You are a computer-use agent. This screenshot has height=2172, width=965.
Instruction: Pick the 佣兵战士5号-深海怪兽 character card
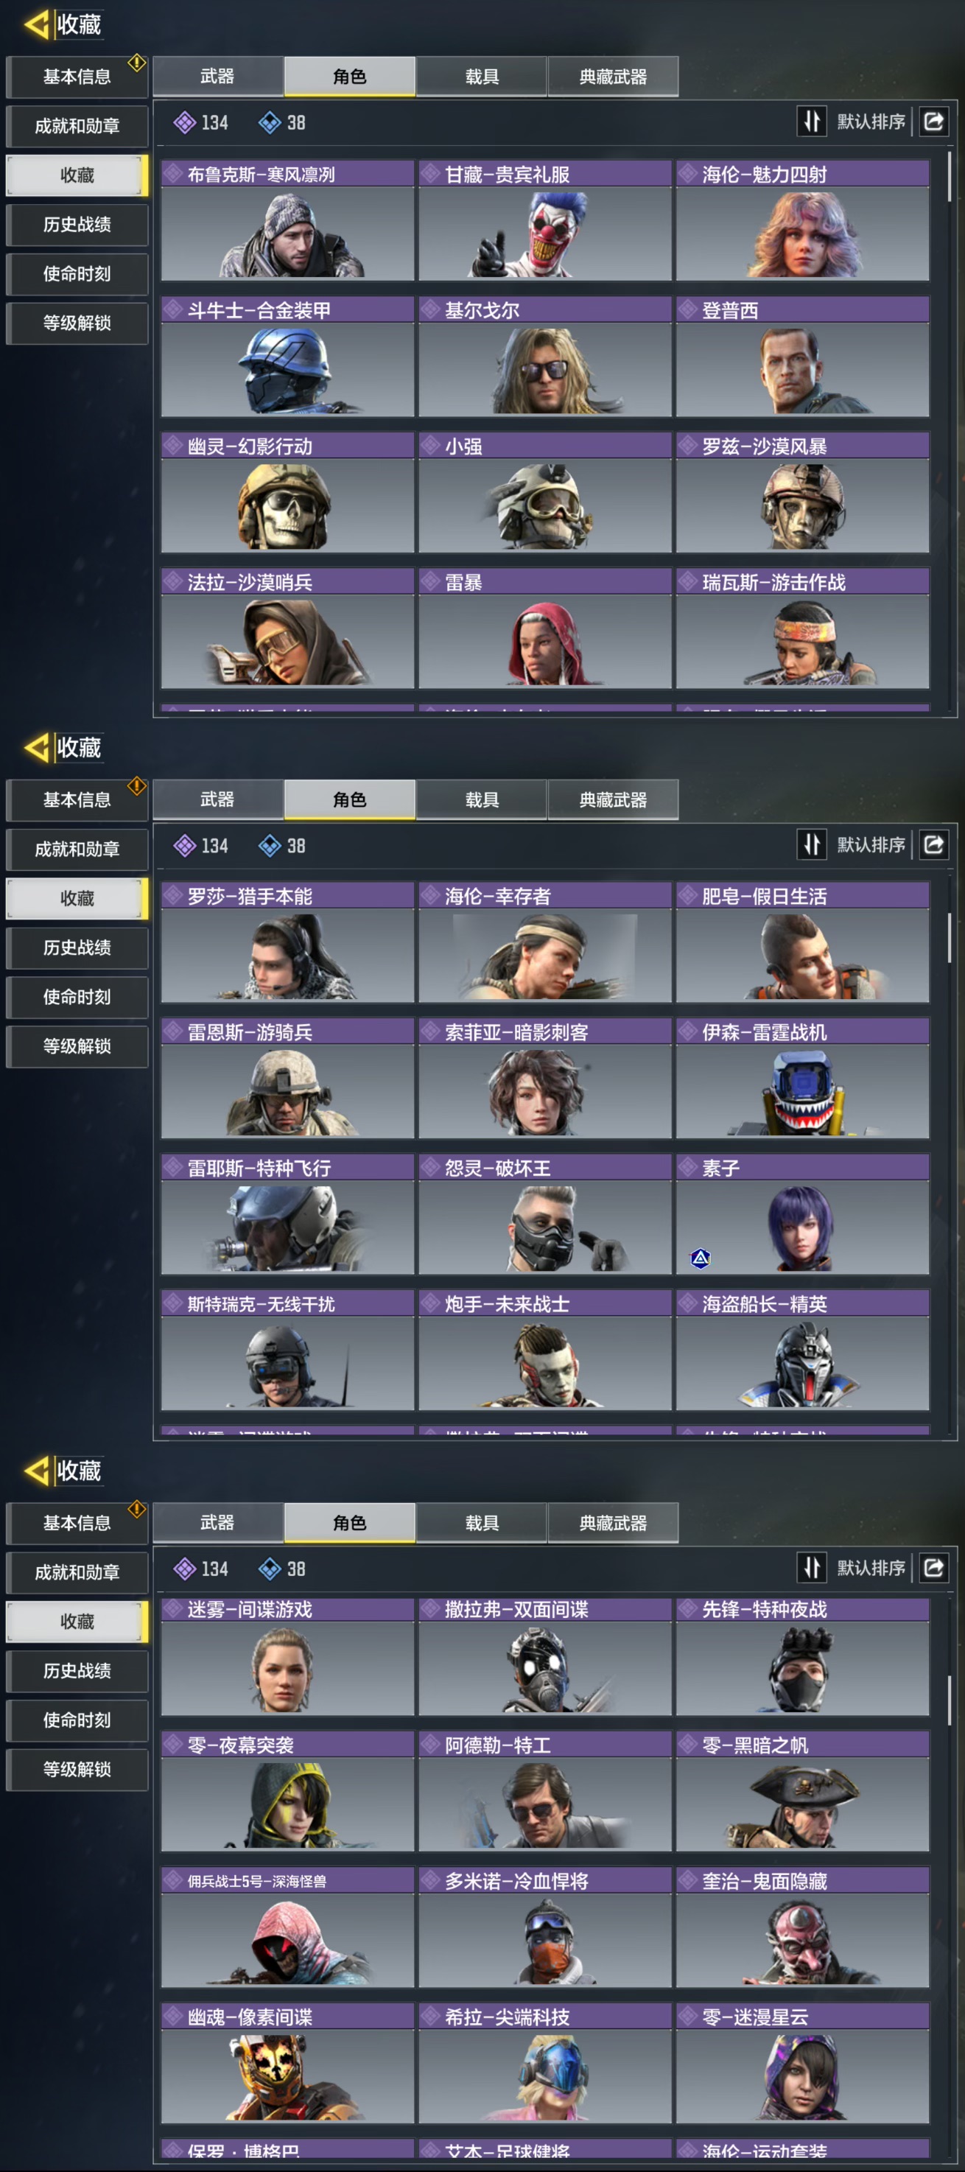point(287,1927)
